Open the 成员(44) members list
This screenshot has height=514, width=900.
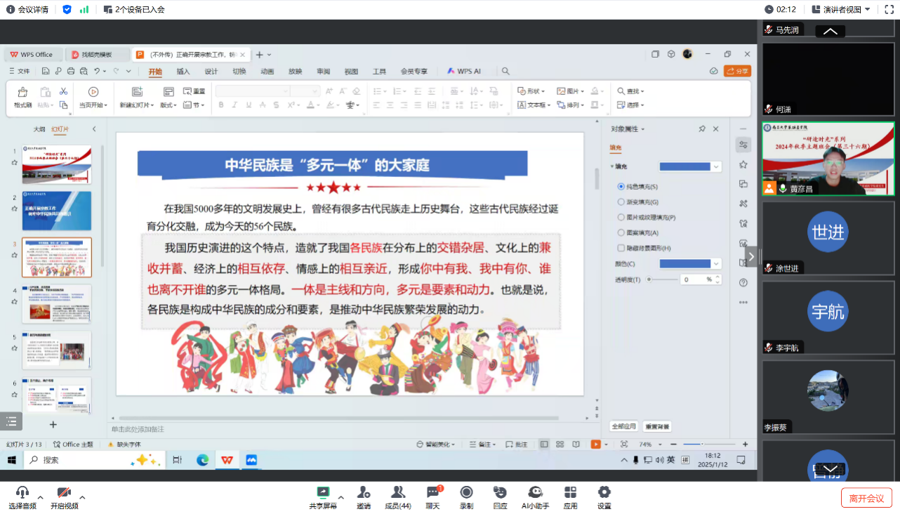(398, 492)
